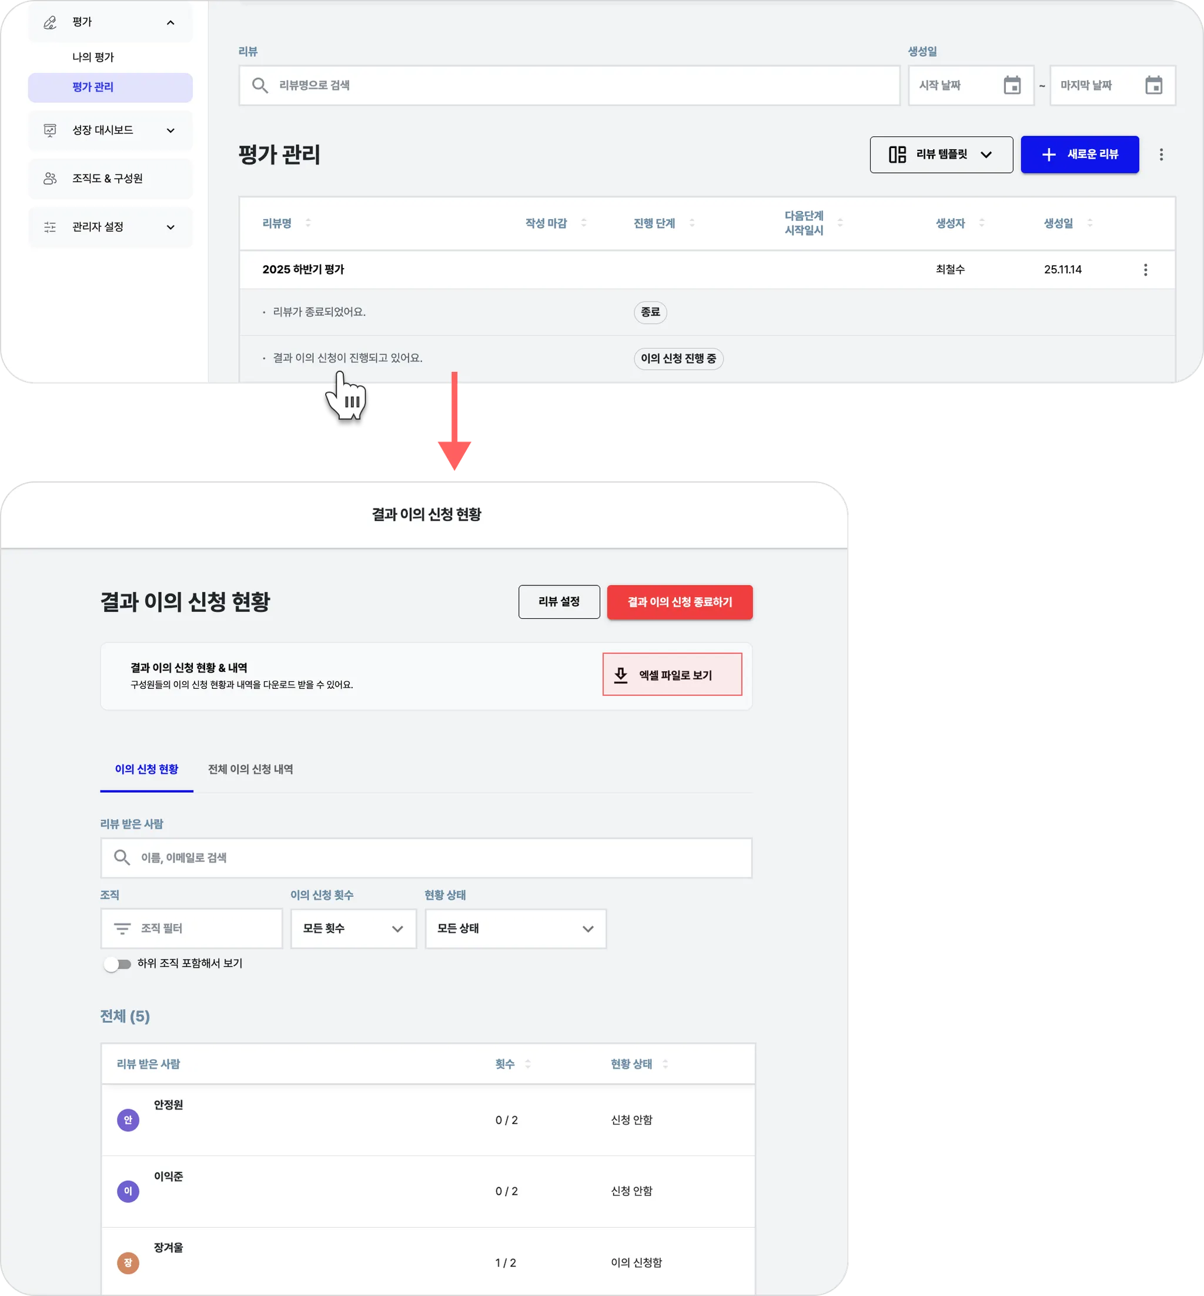
Task: Open the 2025 하반기 평가 row options menu
Action: (1145, 270)
